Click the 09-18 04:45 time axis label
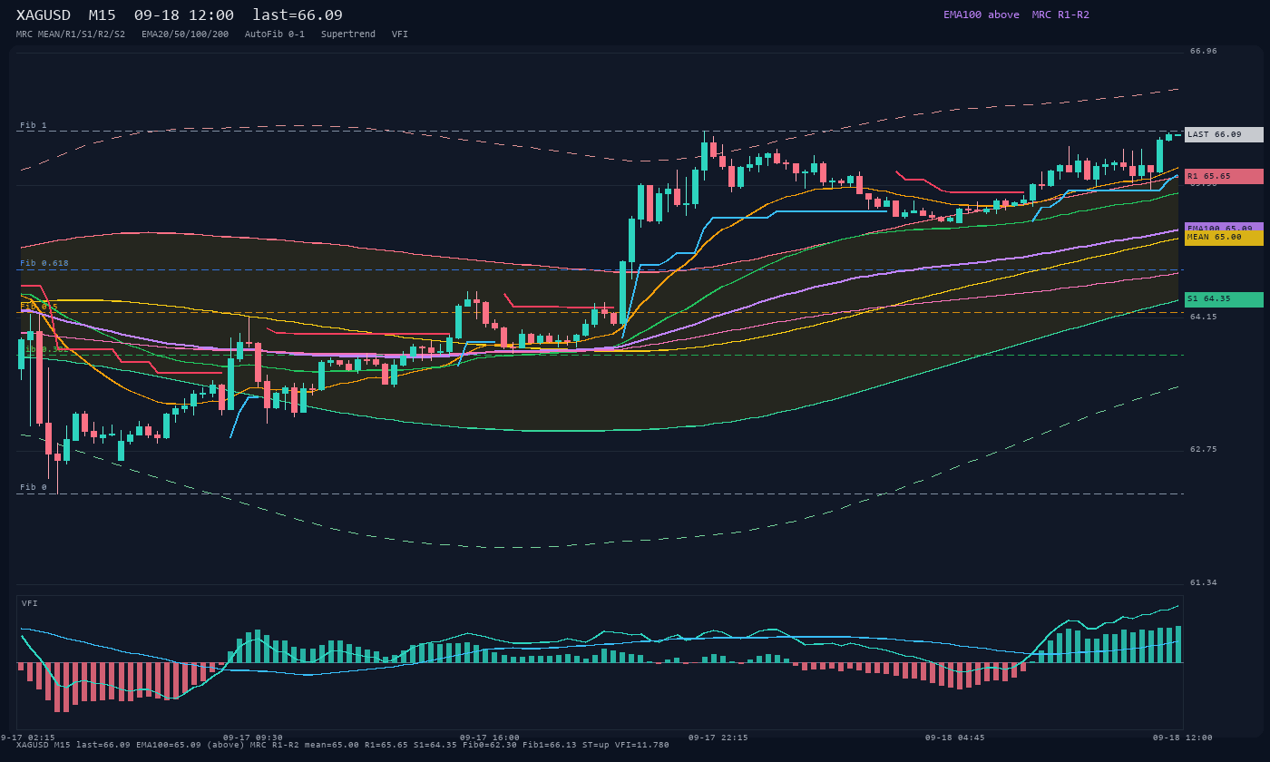The image size is (1270, 762). tap(955, 738)
